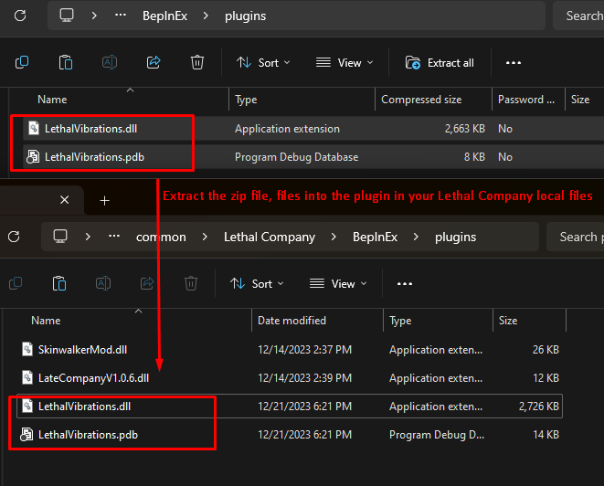Open Sort dropdown in top window
The image size is (604, 486).
[263, 62]
